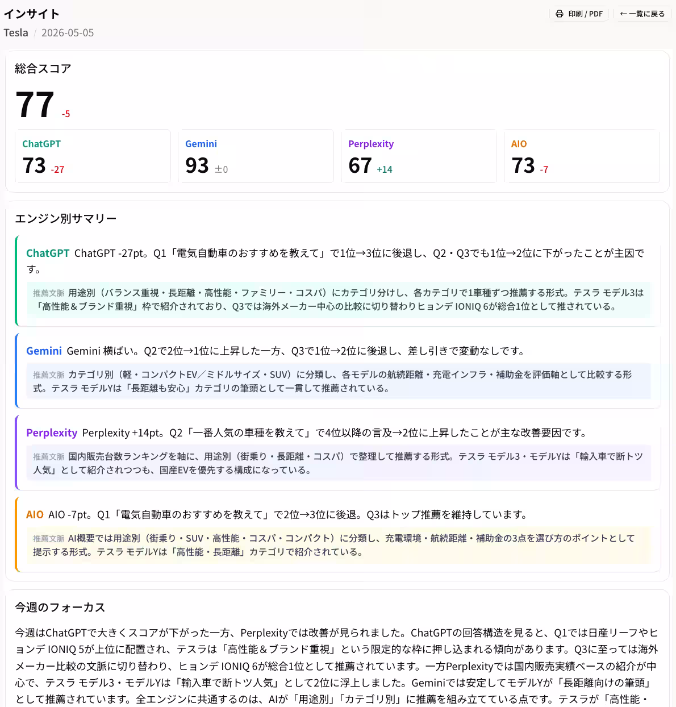Click purple Perplexity label in engine summary

coord(52,432)
